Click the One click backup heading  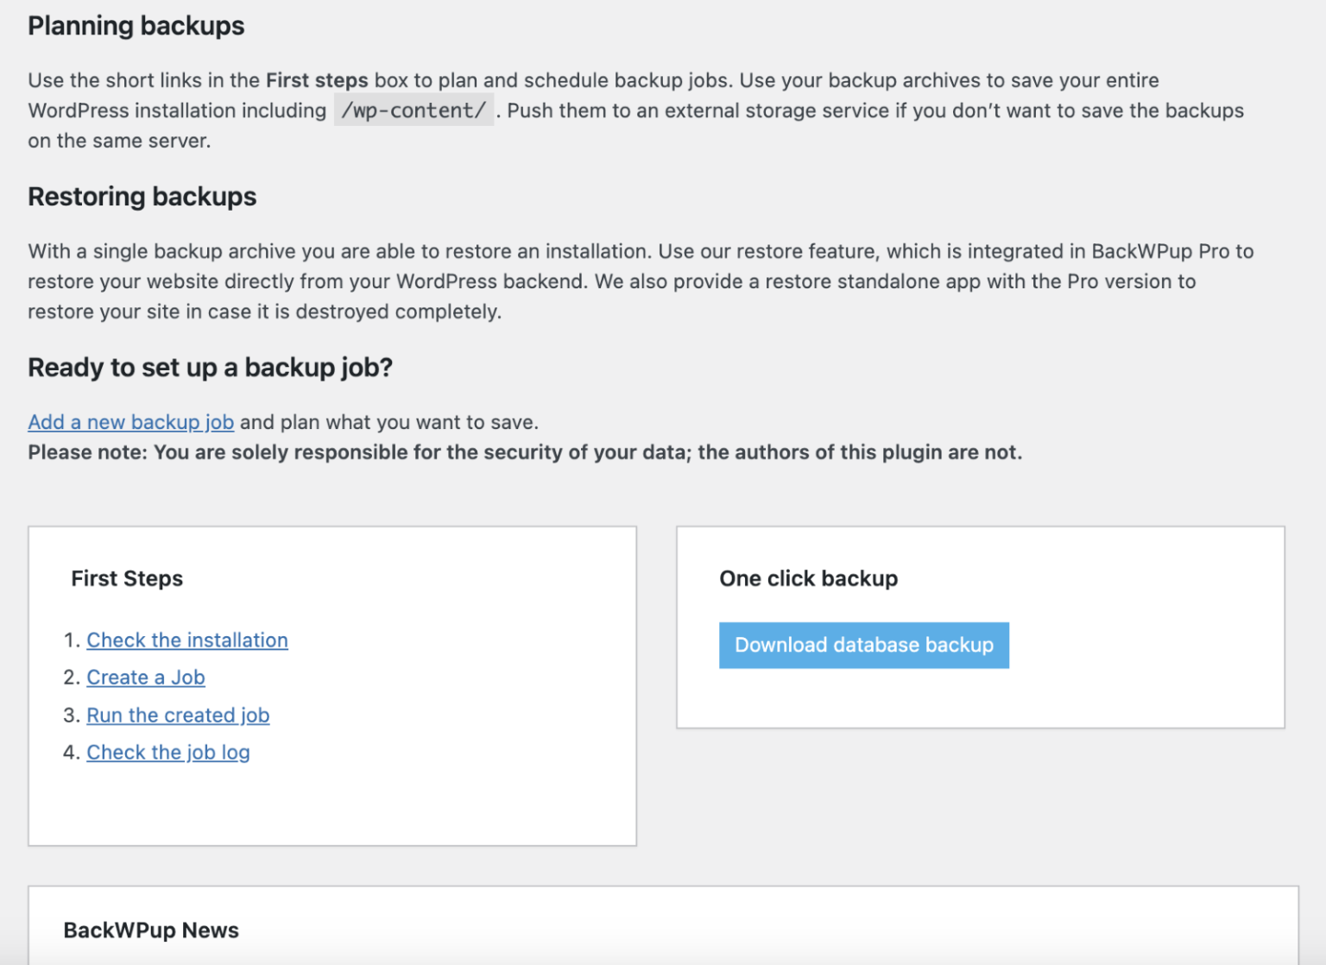click(x=809, y=578)
